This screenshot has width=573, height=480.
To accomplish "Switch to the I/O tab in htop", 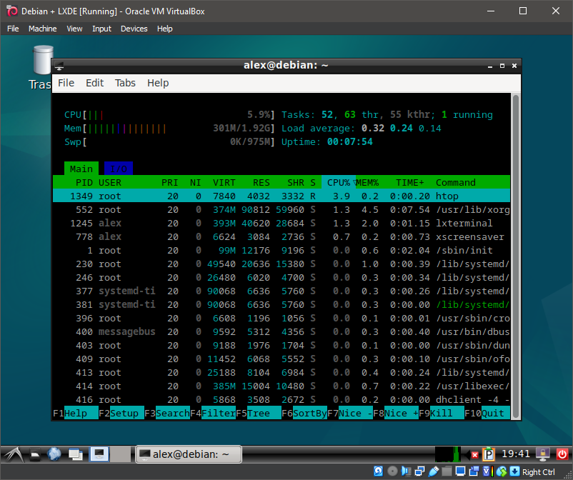I will pos(117,168).
